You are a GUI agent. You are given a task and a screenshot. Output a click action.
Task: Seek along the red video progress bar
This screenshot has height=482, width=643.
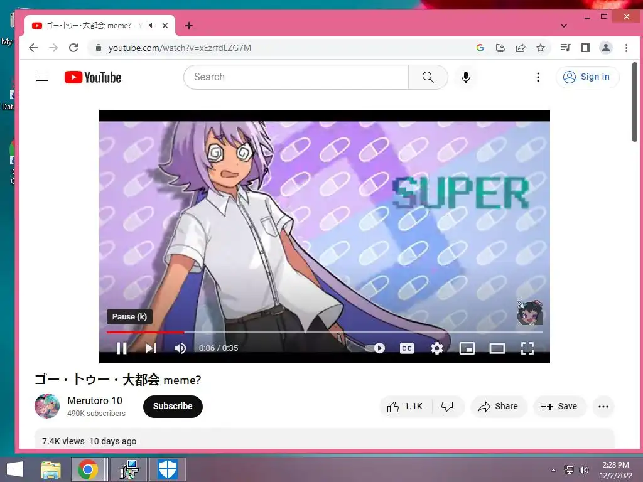(325, 332)
